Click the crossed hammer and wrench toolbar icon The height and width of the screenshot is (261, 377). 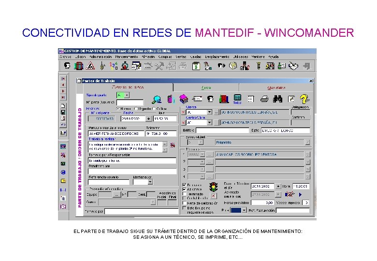point(159,66)
